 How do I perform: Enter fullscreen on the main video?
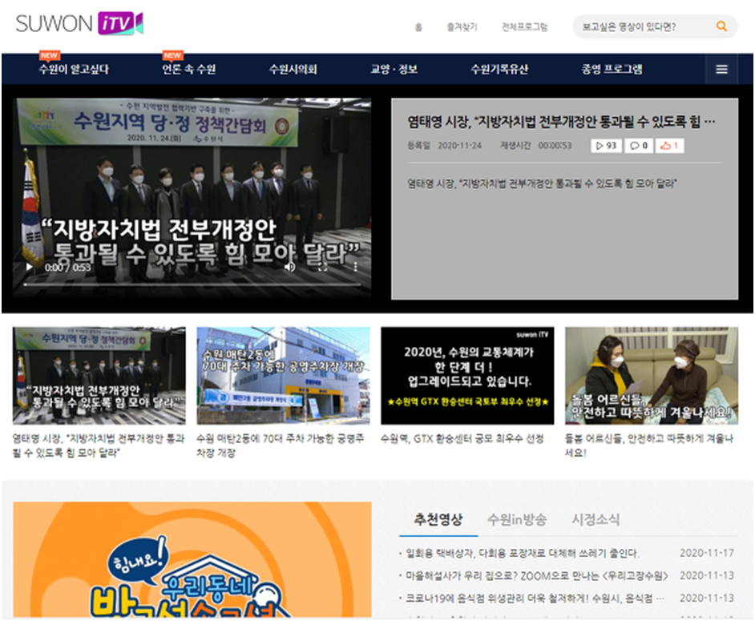323,267
